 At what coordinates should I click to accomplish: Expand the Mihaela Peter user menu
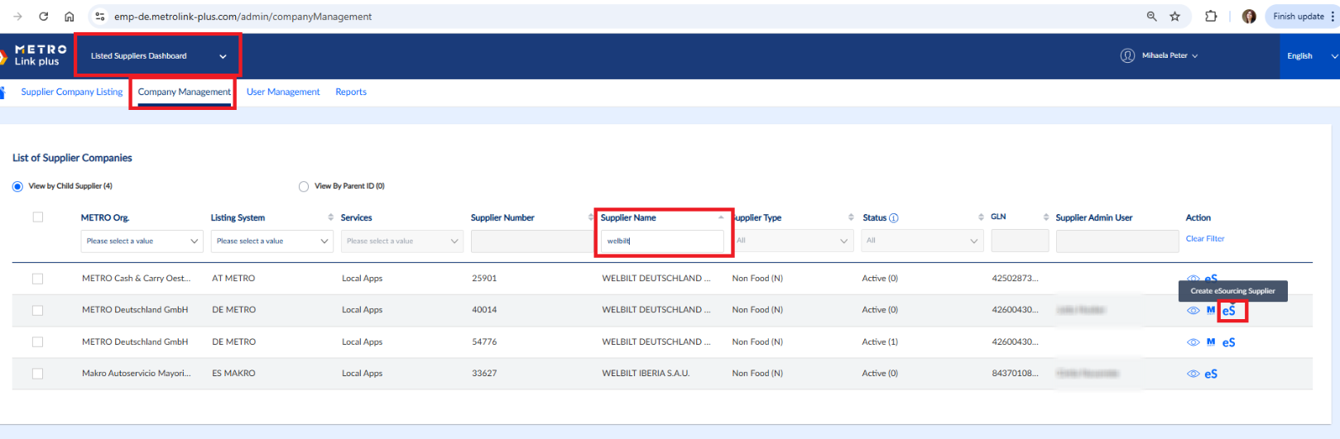pyautogui.click(x=1169, y=55)
